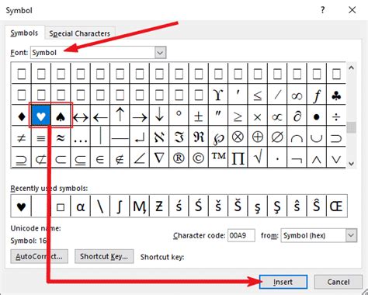Screen dimensions: 368x295
Task: Select the partial differential symbol
Action: click(x=297, y=116)
